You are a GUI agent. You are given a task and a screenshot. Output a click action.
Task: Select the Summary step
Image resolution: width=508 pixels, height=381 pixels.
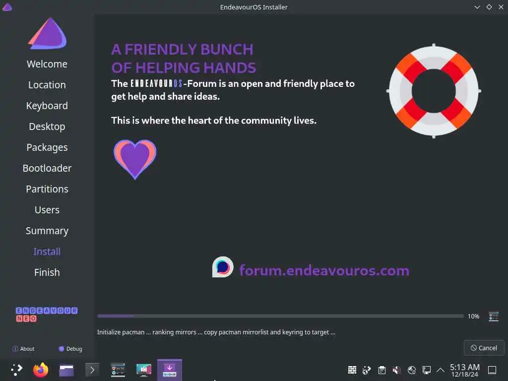pos(47,231)
